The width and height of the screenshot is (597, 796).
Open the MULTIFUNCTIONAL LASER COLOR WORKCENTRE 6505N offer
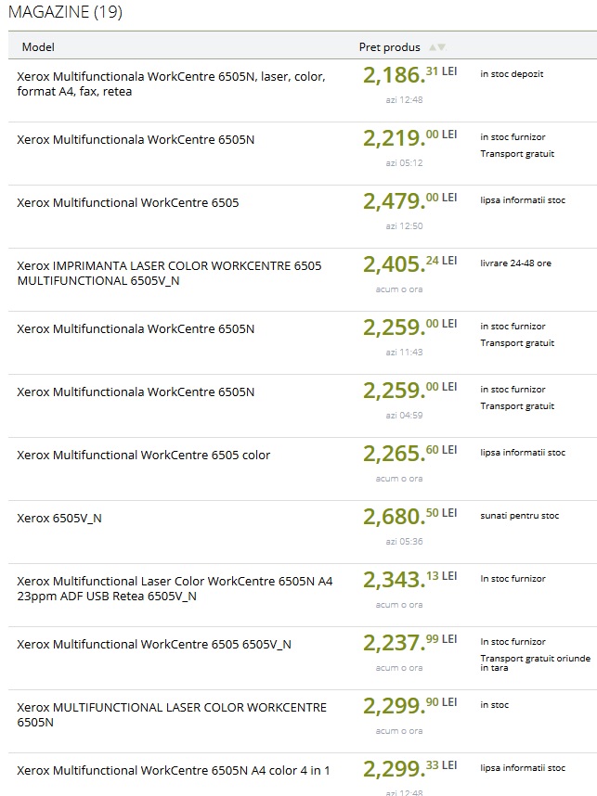click(172, 714)
